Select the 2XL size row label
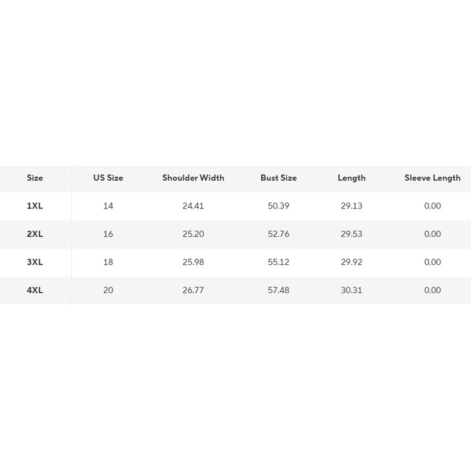This screenshot has width=471, height=471. coord(35,234)
